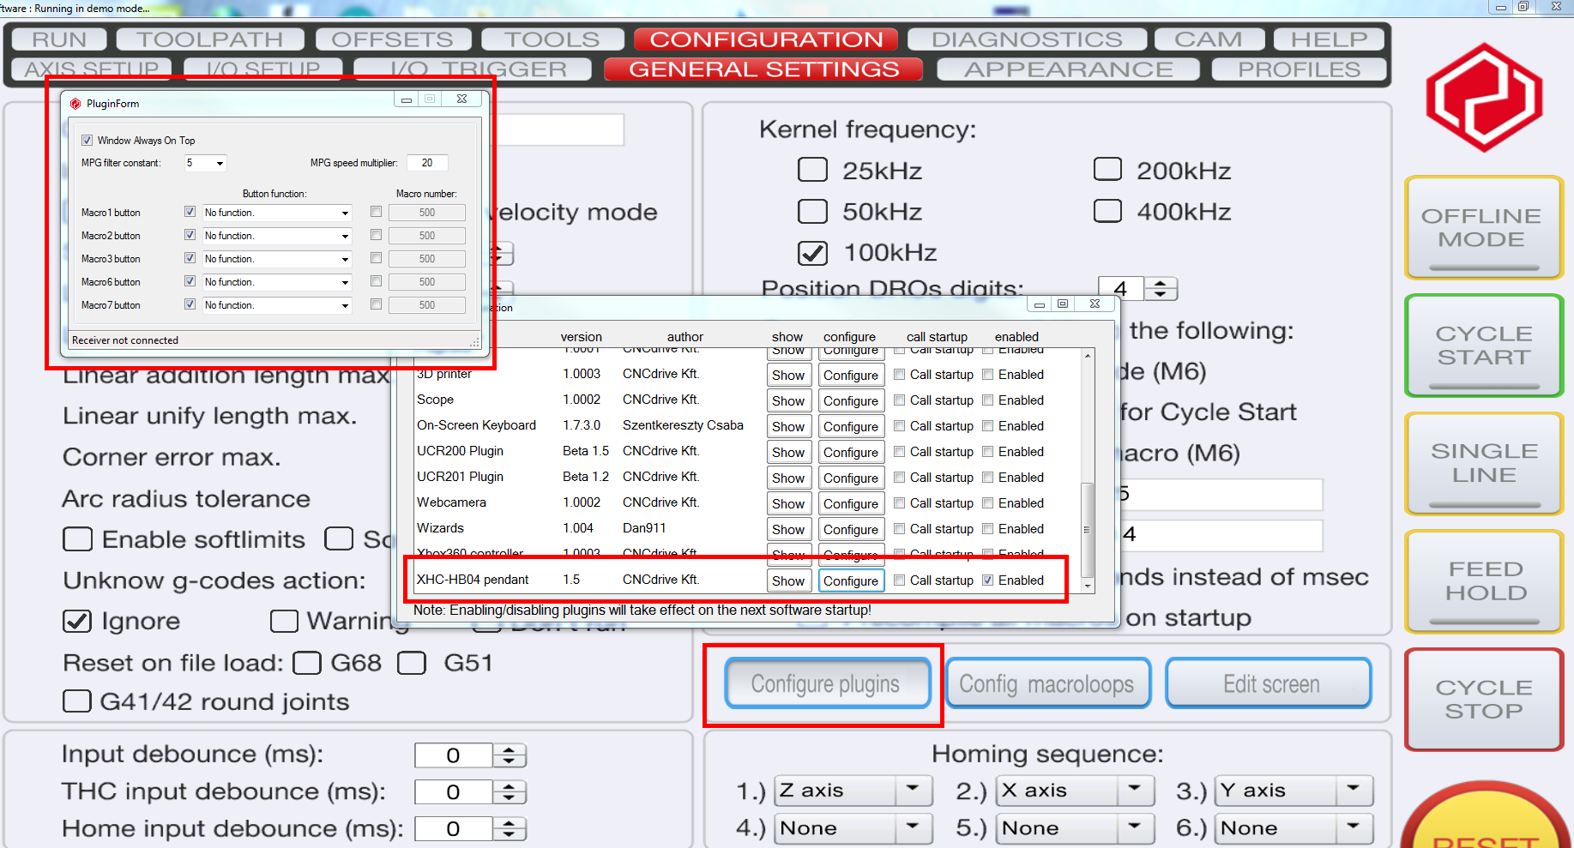Viewport: 1574px width, 848px height.
Task: Click the SINGLE LINE button
Action: (1484, 463)
